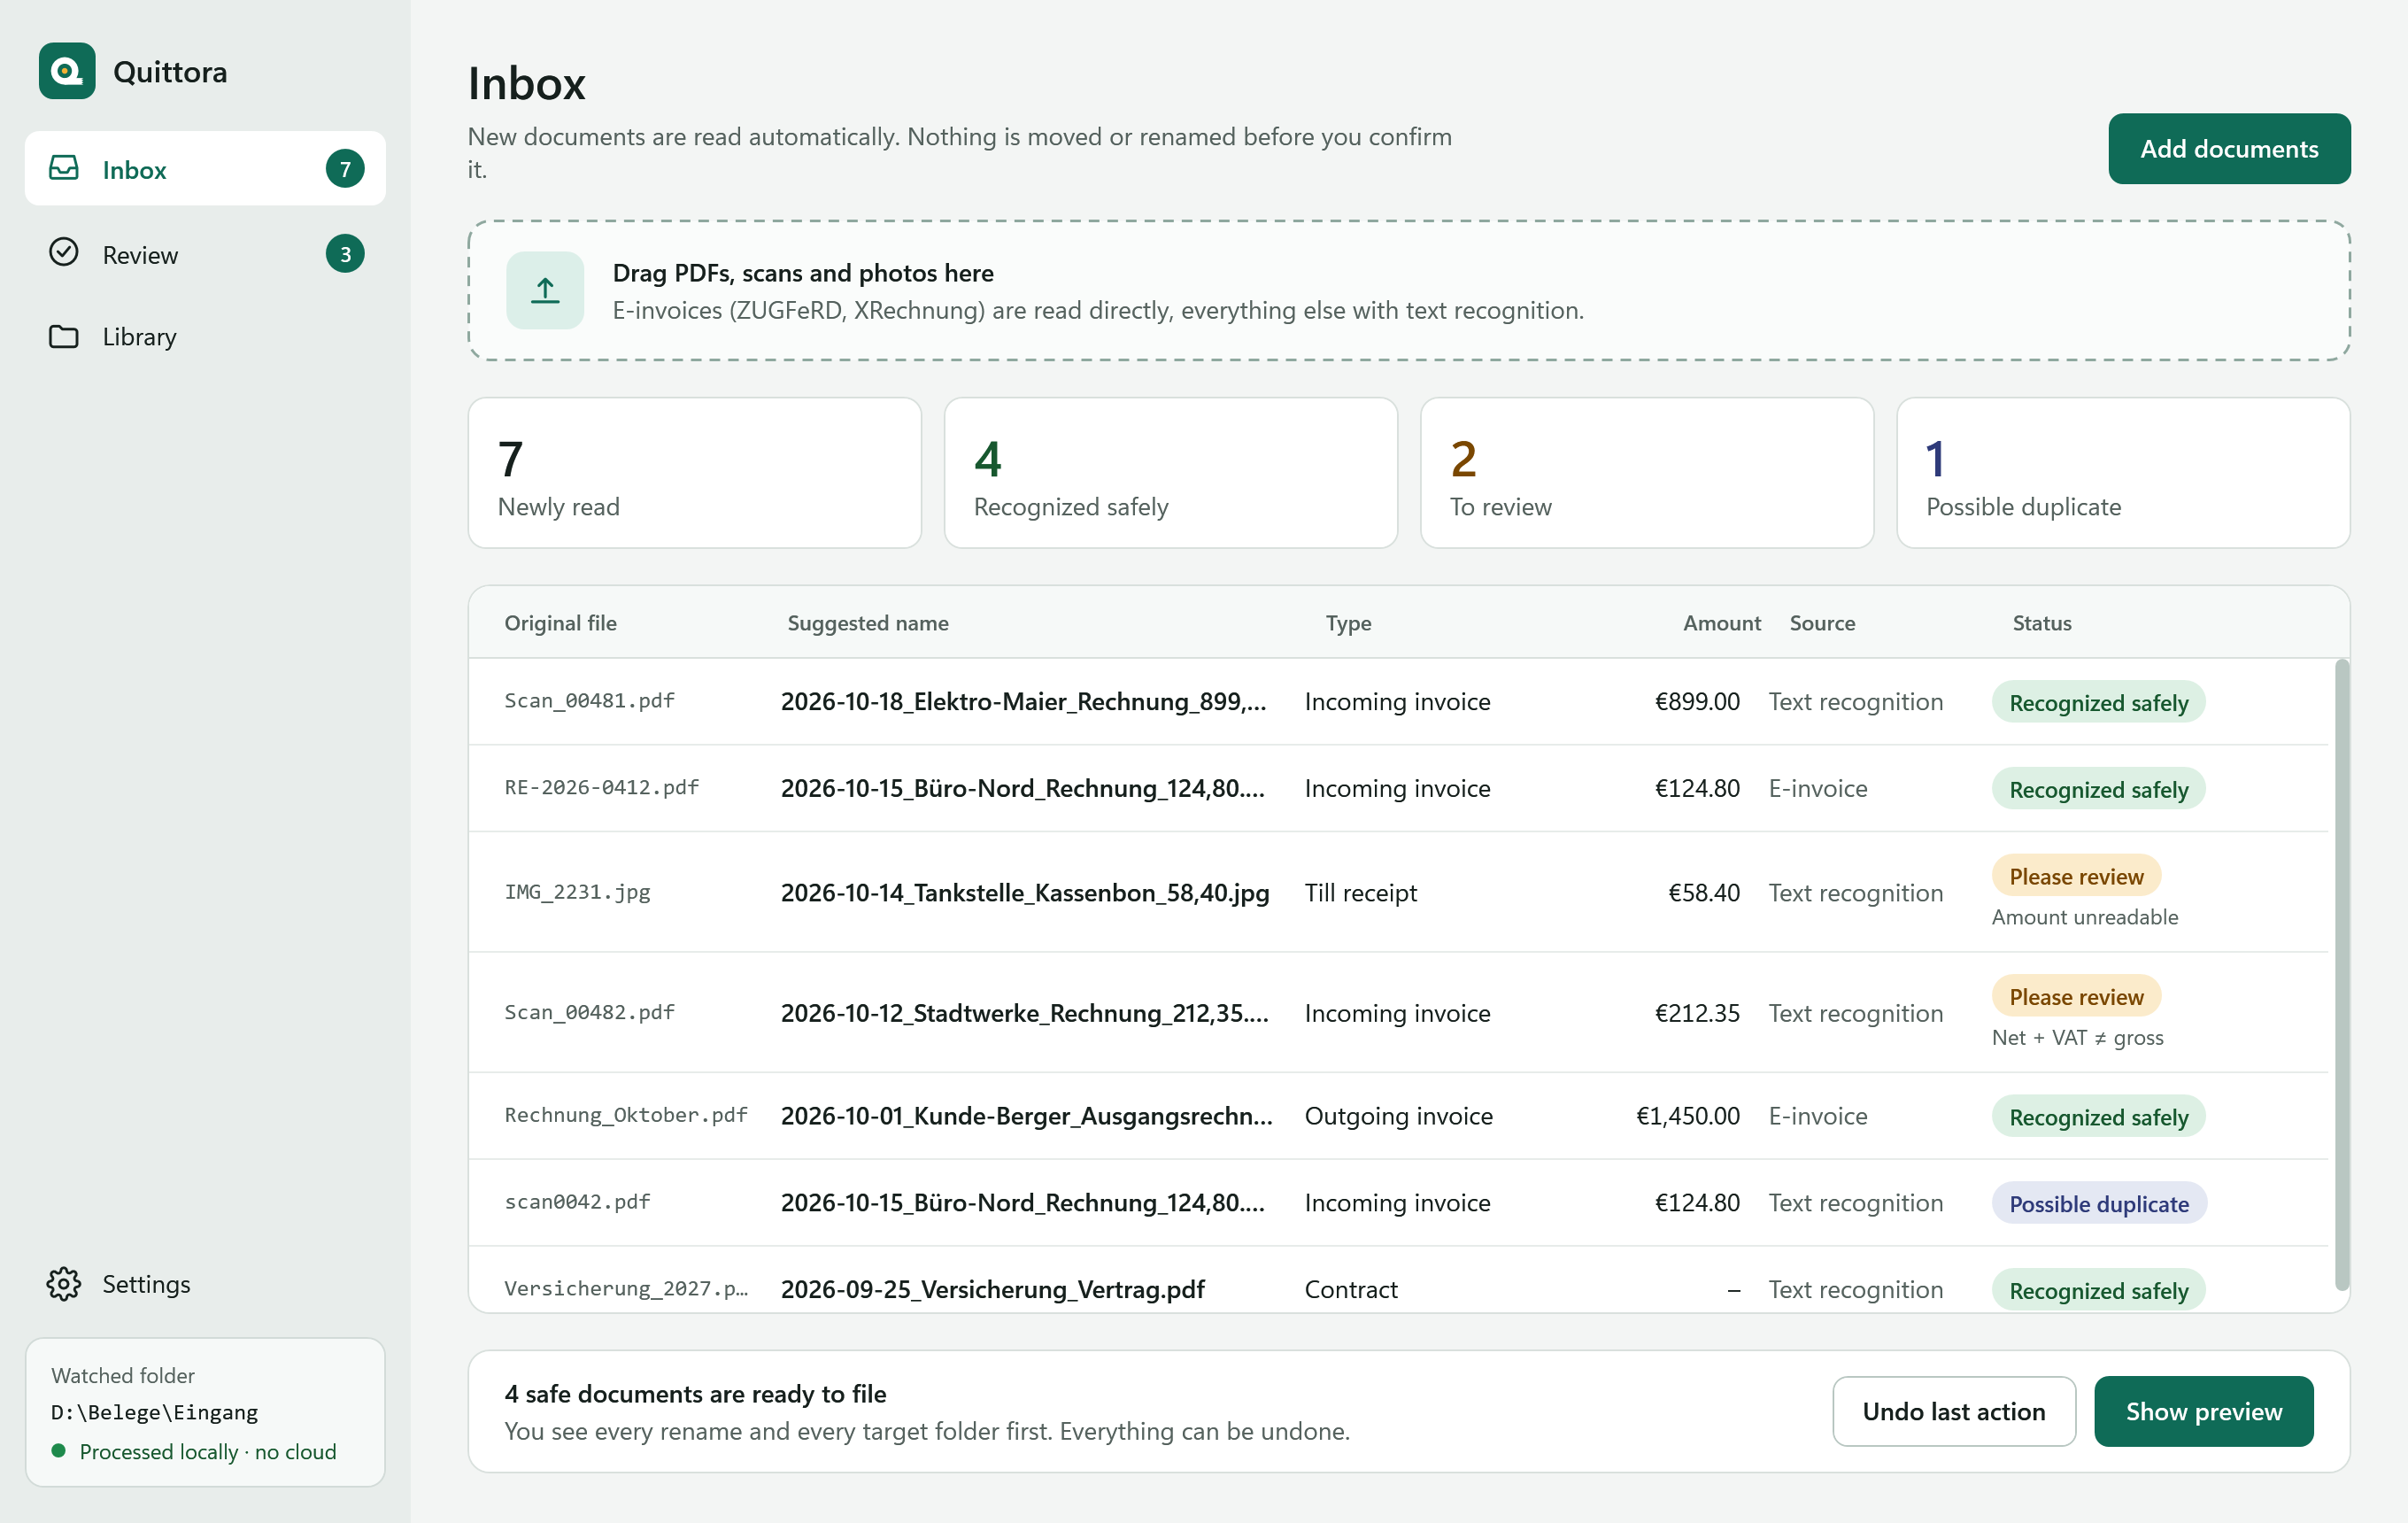
Task: Select the Newly read summary card
Action: 694,473
